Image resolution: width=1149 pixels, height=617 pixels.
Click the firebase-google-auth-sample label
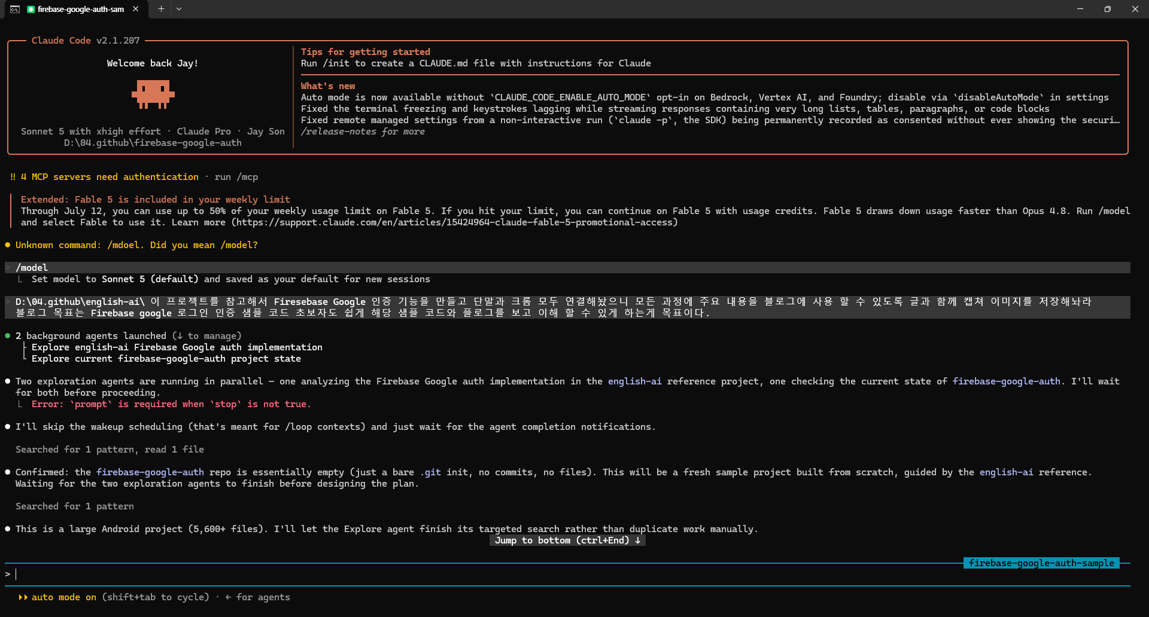click(x=1041, y=563)
